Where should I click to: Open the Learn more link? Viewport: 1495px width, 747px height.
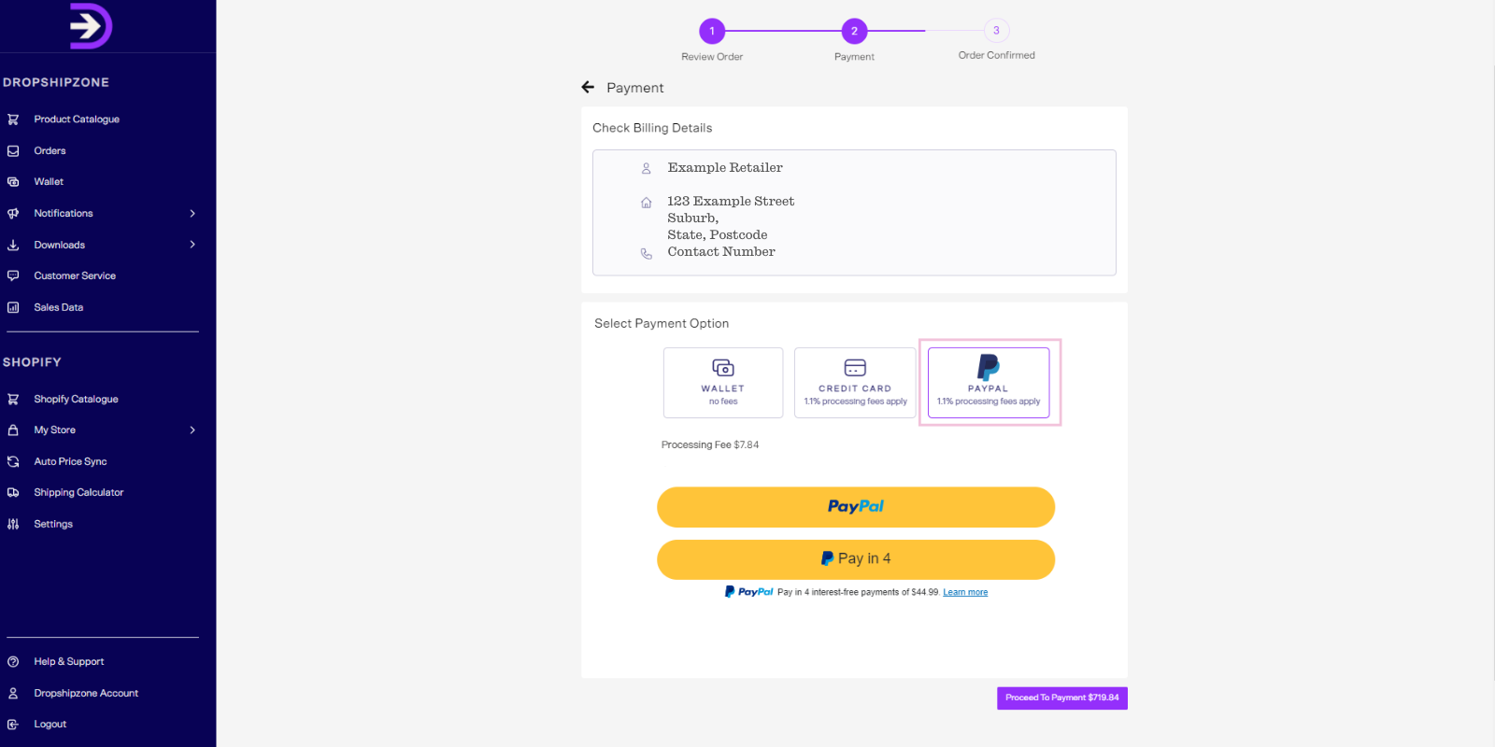[x=965, y=592]
